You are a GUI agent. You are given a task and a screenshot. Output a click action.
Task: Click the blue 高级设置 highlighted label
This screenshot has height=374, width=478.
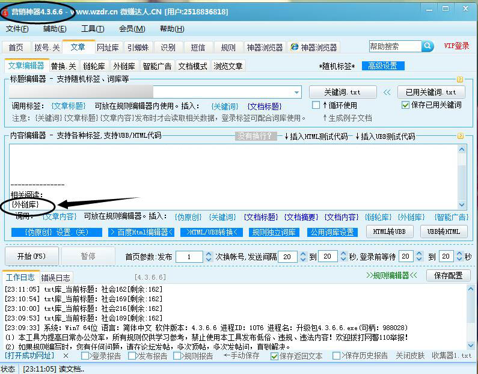(x=382, y=66)
